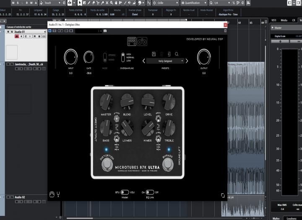The height and width of the screenshot is (220, 302).
Task: Take plugin snapshot with camera icon
Action: pyautogui.click(x=105, y=31)
